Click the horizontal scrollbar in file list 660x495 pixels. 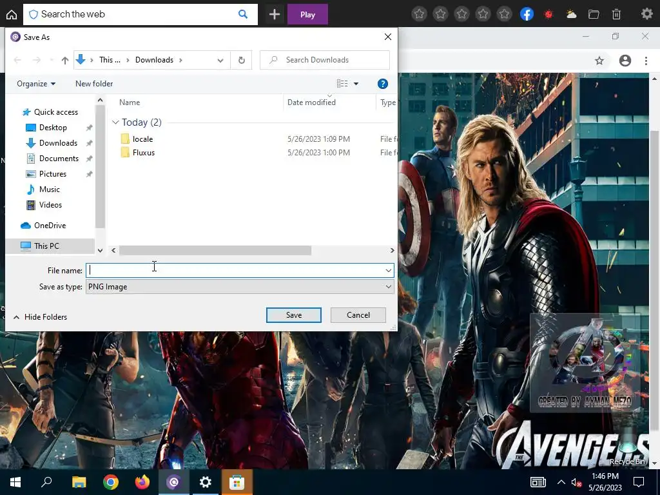click(x=215, y=251)
